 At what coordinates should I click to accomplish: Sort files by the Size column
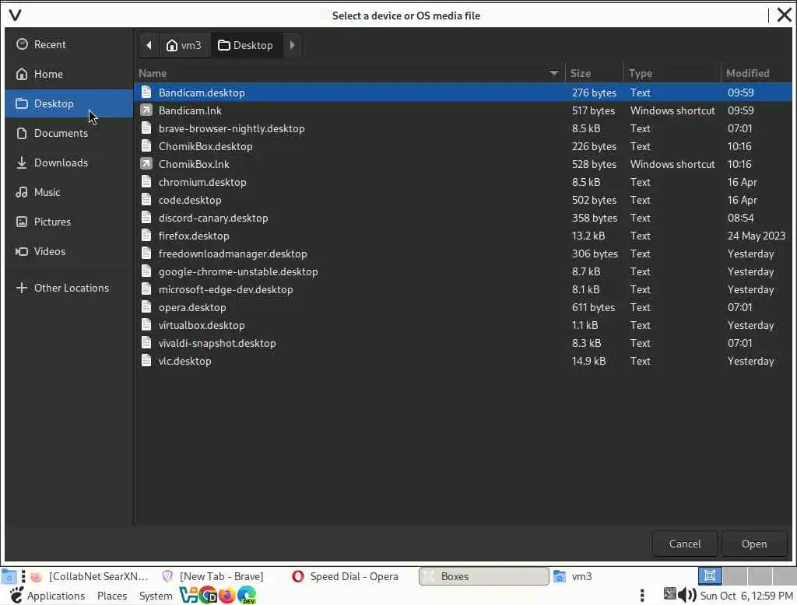594,73
